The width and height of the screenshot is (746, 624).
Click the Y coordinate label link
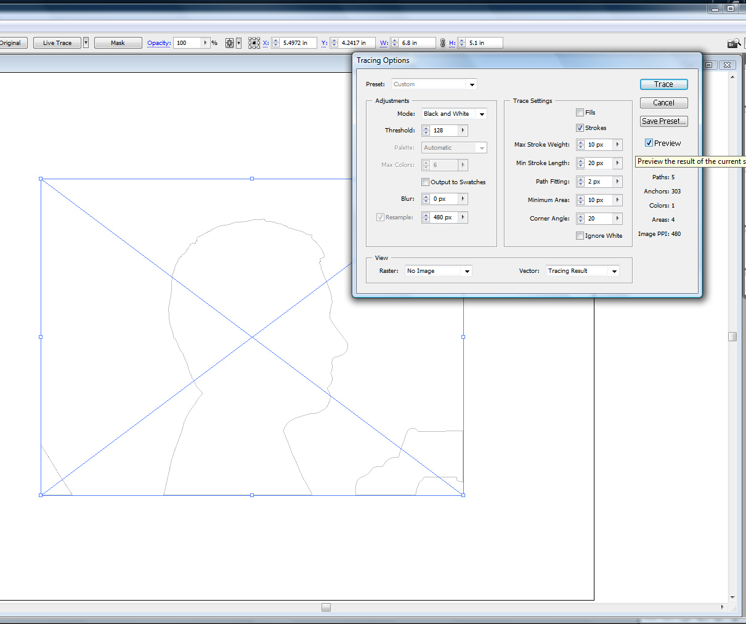pos(325,43)
